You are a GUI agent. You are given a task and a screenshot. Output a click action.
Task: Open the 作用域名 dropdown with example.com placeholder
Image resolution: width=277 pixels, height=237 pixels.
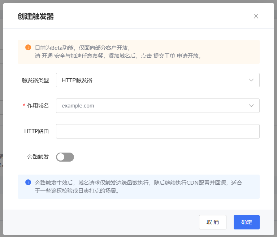[x=152, y=106]
